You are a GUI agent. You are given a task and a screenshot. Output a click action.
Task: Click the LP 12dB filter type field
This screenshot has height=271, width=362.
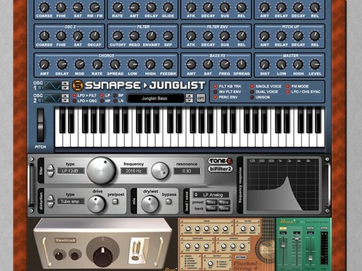[71, 171]
